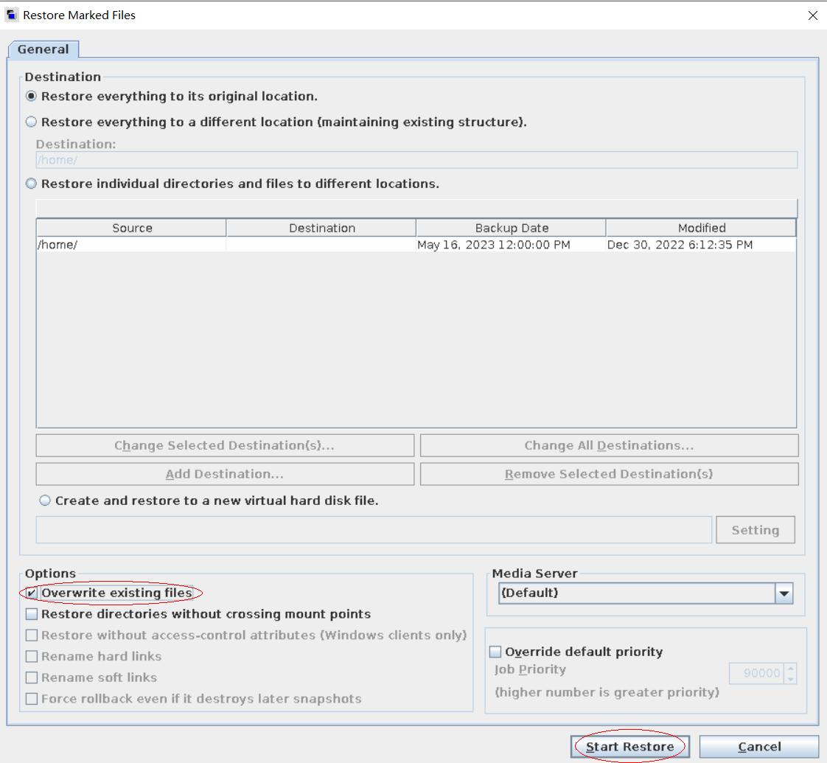
Task: Click the Restore Marked Files title bar icon
Action: click(12, 15)
